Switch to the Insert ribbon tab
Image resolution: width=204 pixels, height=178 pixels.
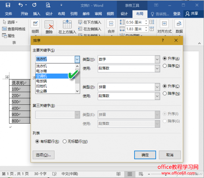[x=37, y=14]
